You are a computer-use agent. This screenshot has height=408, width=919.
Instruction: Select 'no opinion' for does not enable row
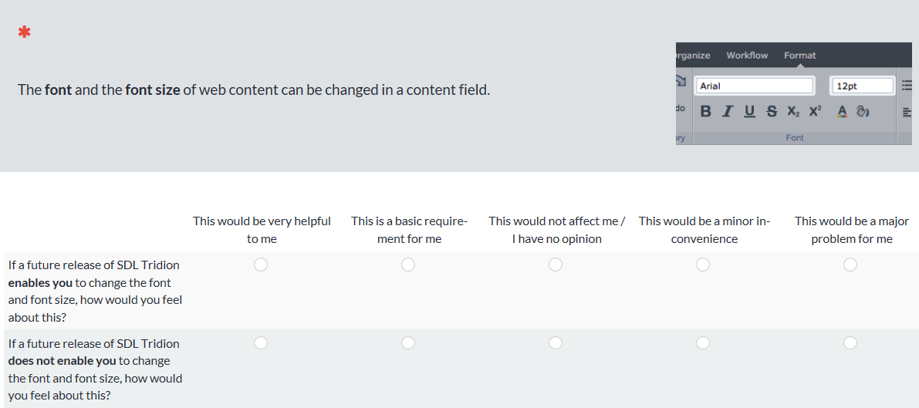pyautogui.click(x=556, y=342)
